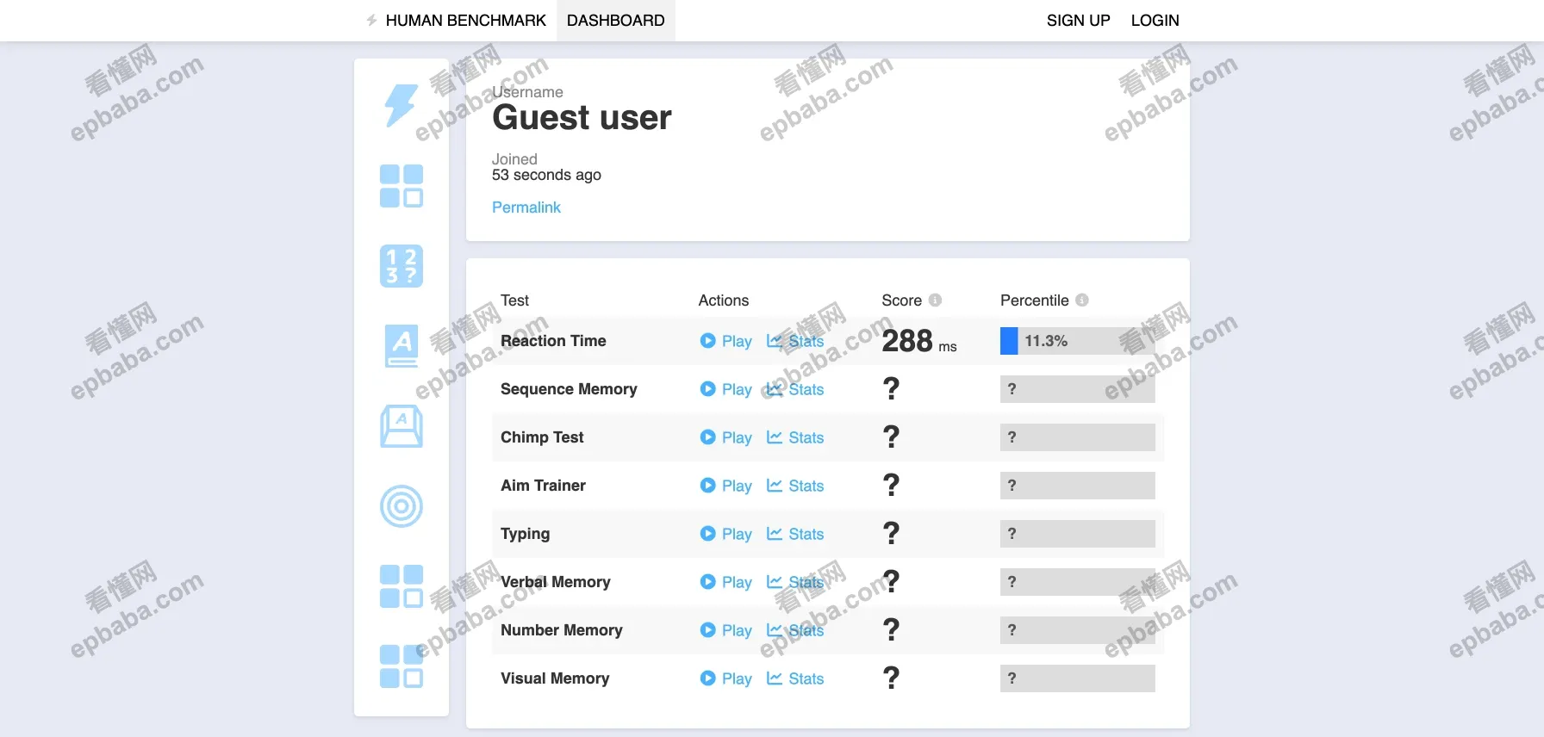Click the '?' score for Aim Trainer
Screen dimensions: 1544x737
[x=892, y=486]
